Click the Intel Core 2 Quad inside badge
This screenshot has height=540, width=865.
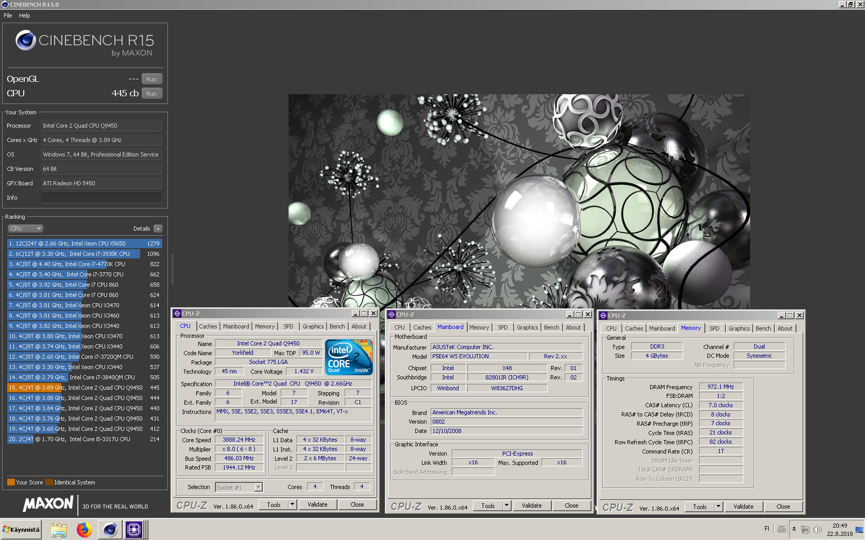(x=349, y=357)
